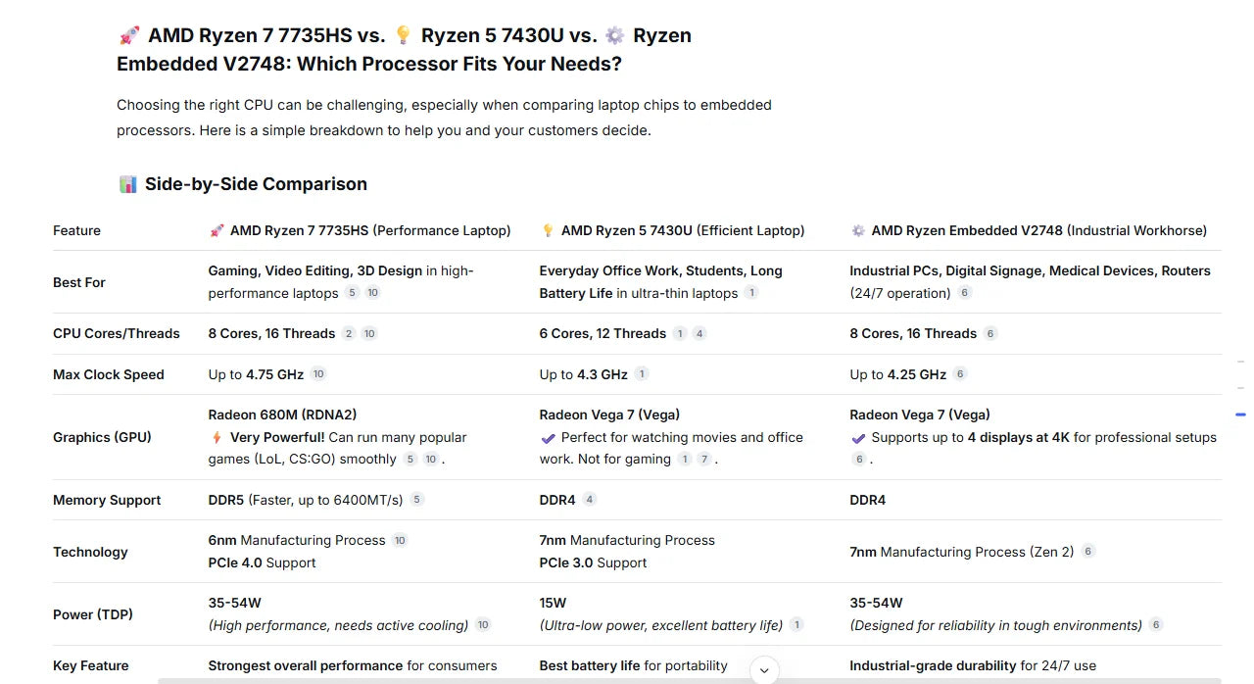
Task: Open citation 6 beside 7nm (Zen 2)
Action: pyautogui.click(x=1088, y=552)
